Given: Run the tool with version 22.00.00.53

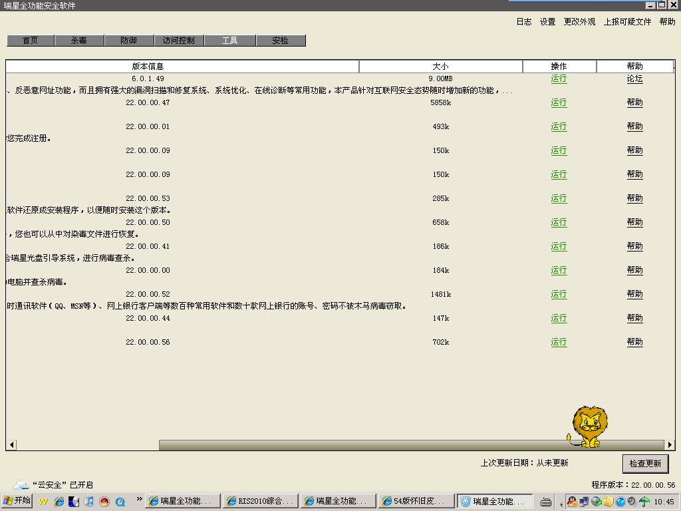Looking at the screenshot, I should (x=559, y=198).
